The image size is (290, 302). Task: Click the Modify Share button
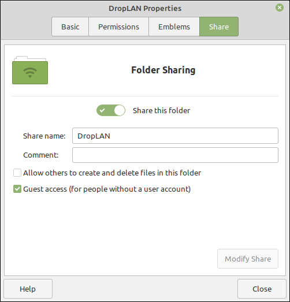point(248,259)
